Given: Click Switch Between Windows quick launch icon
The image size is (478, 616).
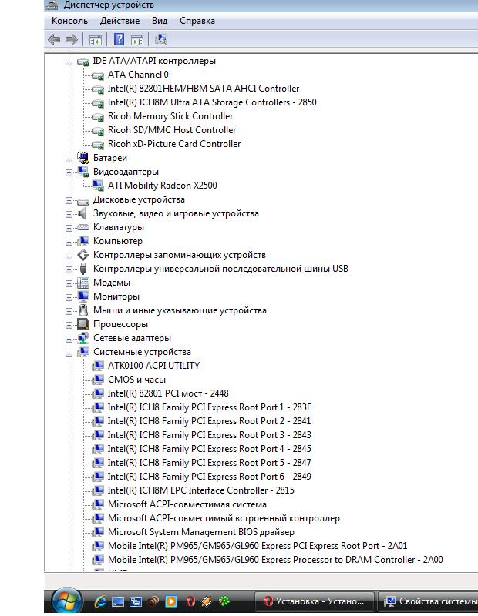Looking at the screenshot, I should (136, 601).
